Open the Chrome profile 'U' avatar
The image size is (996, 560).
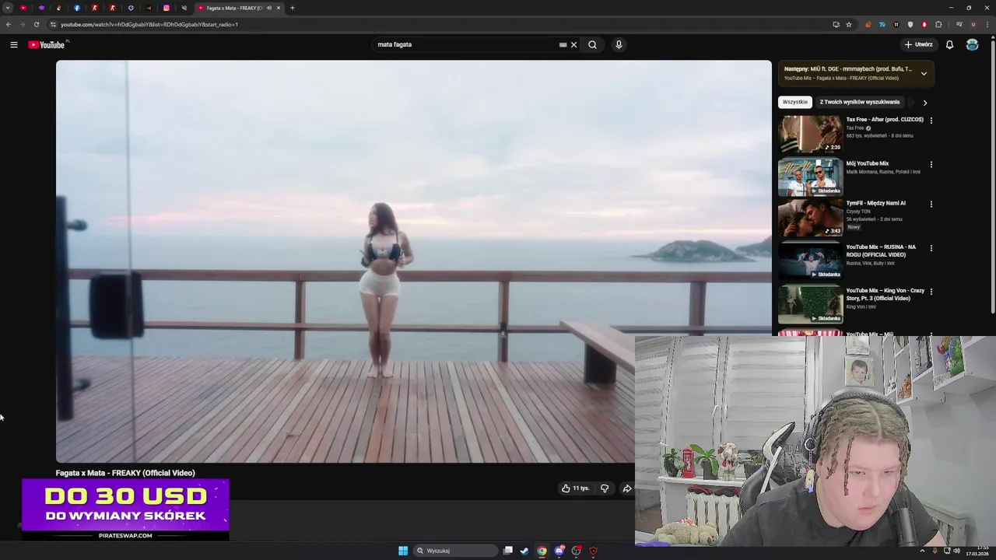coord(973,24)
